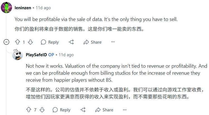209x115 pixels.
Task: Downvote PlaySafeID's reply
Action: coord(42,110)
